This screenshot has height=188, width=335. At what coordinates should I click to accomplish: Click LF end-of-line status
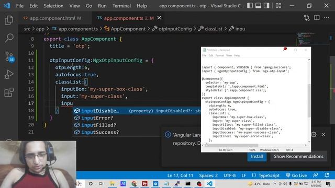click(x=243, y=175)
